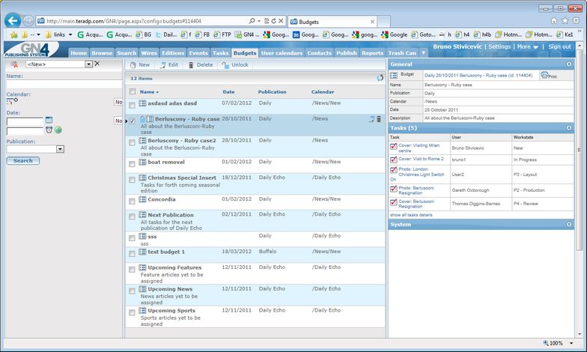Click into the Name search field
The height and width of the screenshot is (352, 587).
pyautogui.click(x=64, y=84)
